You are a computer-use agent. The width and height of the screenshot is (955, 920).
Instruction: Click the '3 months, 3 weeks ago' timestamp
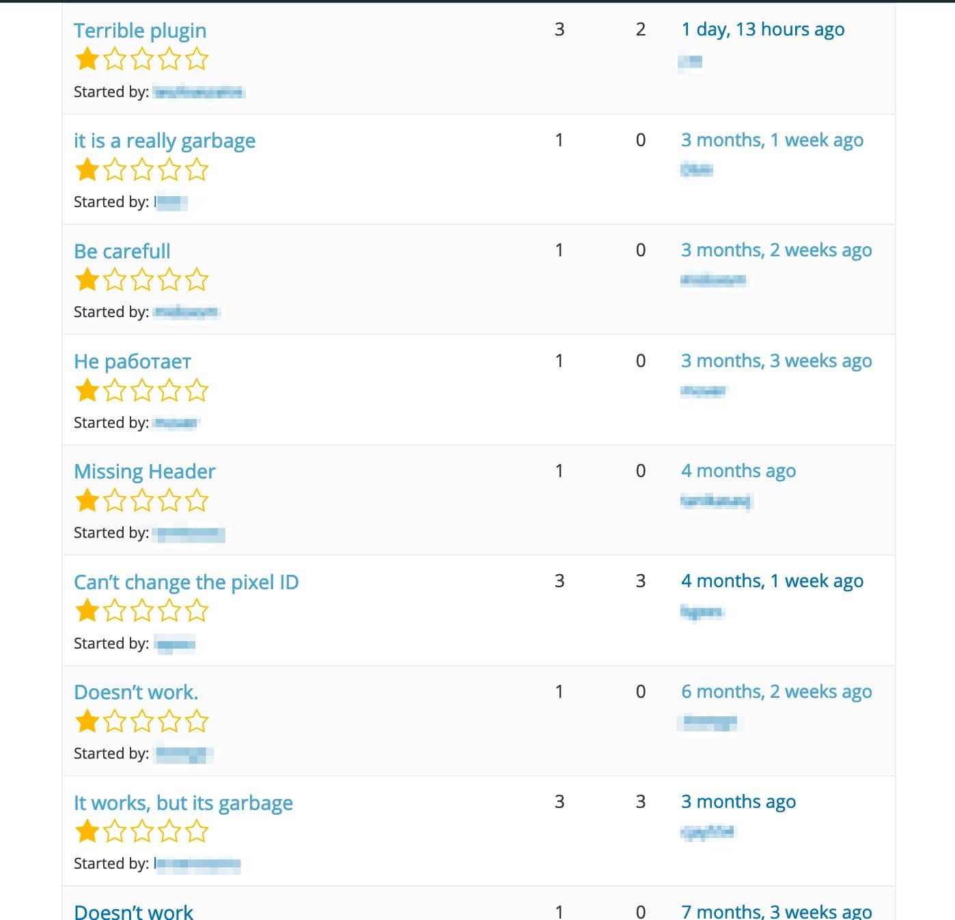tap(776, 361)
